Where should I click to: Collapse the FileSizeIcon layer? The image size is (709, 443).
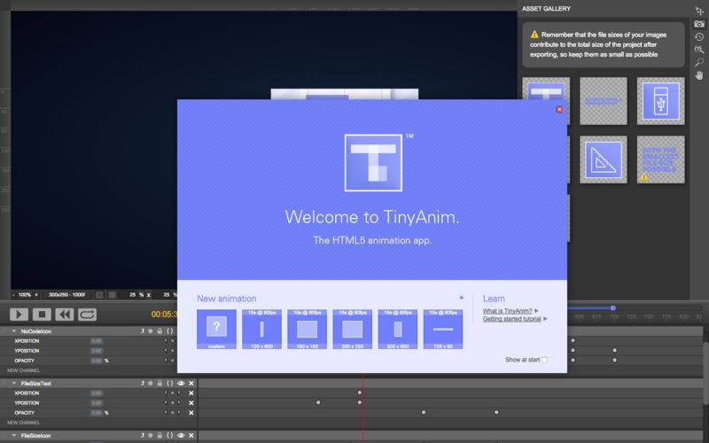point(14,436)
